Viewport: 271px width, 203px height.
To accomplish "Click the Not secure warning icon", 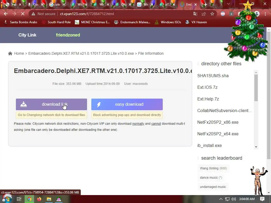I will click(x=33, y=14).
